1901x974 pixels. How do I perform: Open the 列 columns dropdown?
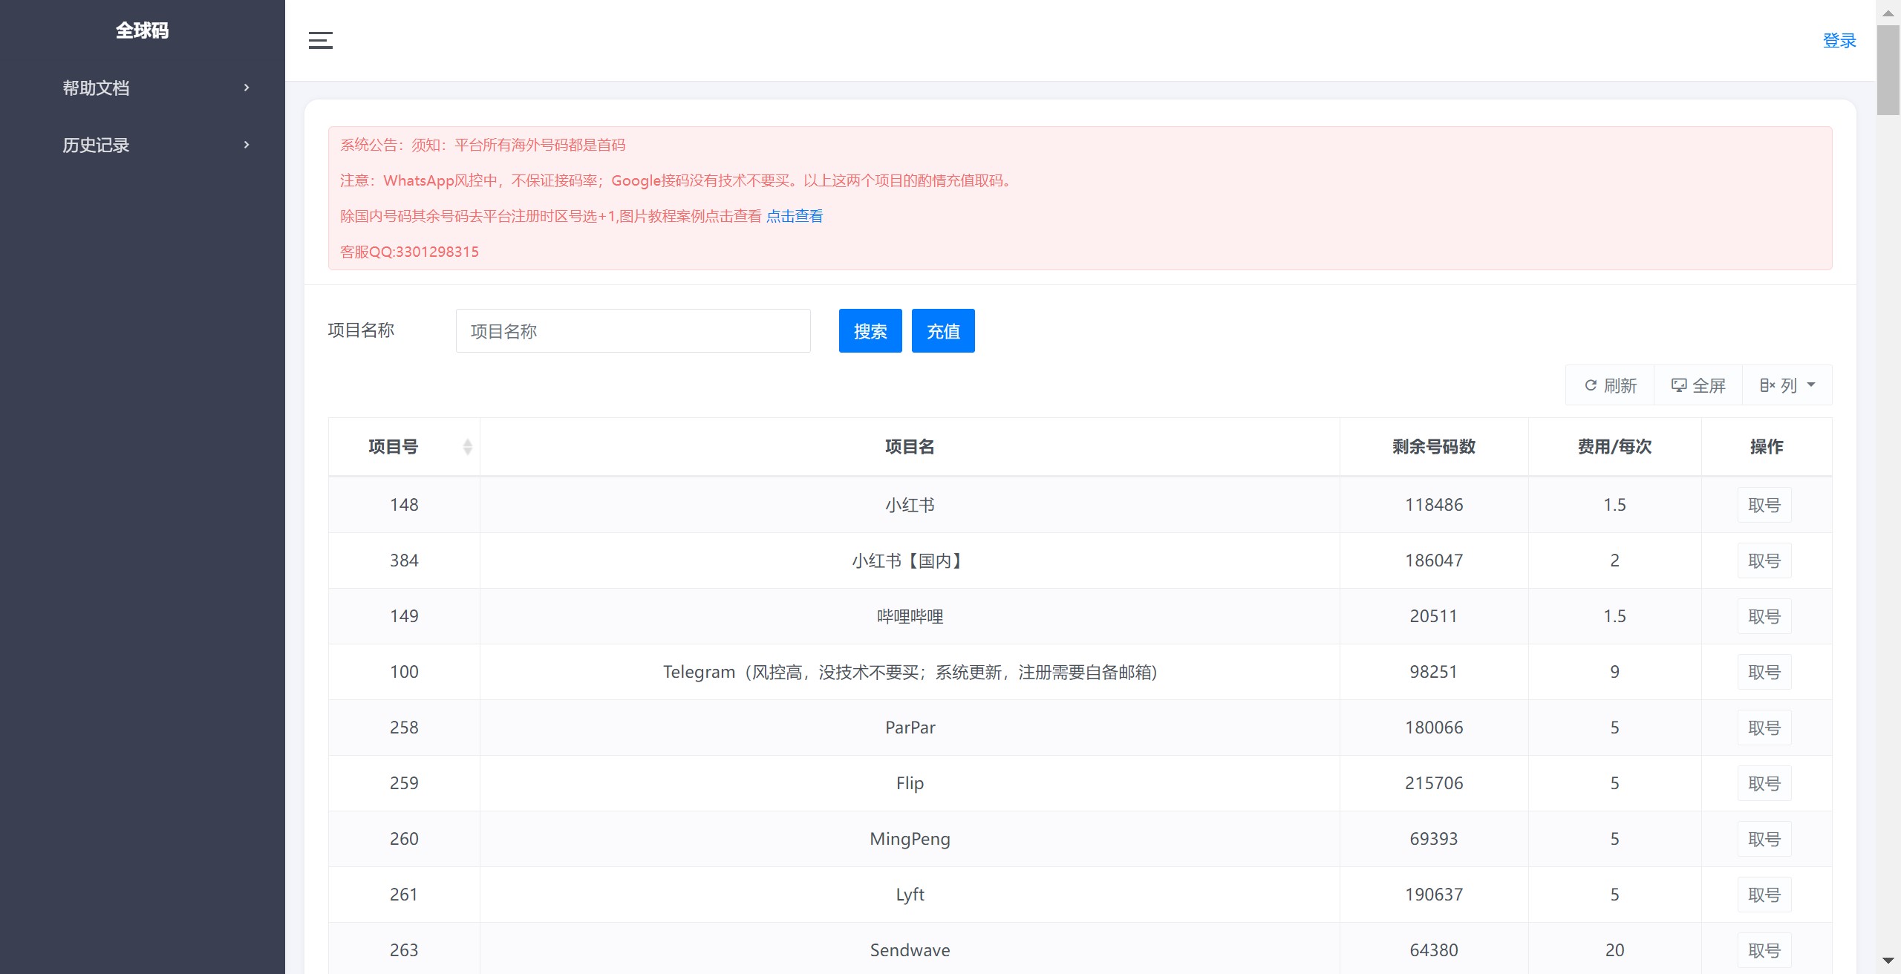pos(1787,385)
